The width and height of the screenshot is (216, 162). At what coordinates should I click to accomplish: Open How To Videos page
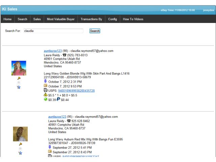pyautogui.click(x=133, y=19)
